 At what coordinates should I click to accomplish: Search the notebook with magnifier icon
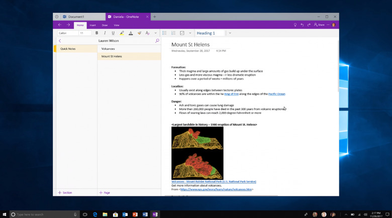(157, 41)
